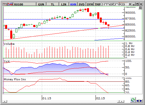
Task: Click the Volume panel label
Action: [x=9, y=44]
